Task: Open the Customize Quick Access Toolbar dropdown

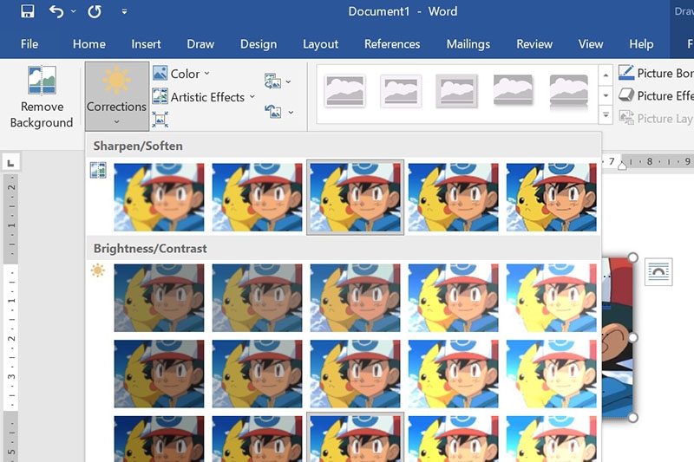Action: point(124,12)
